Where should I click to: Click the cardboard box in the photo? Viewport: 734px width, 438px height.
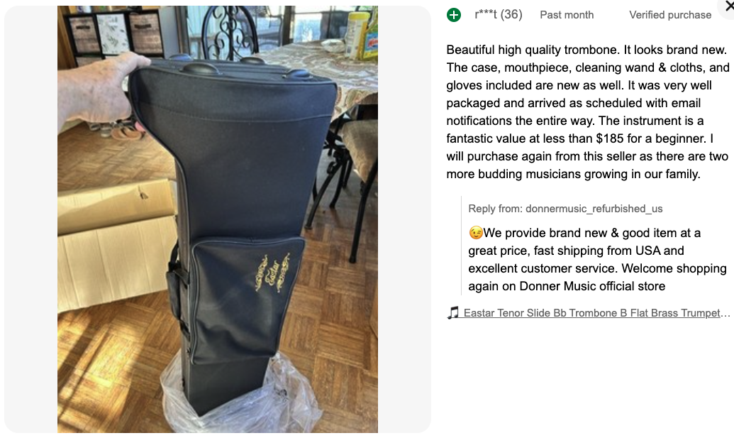(116, 246)
